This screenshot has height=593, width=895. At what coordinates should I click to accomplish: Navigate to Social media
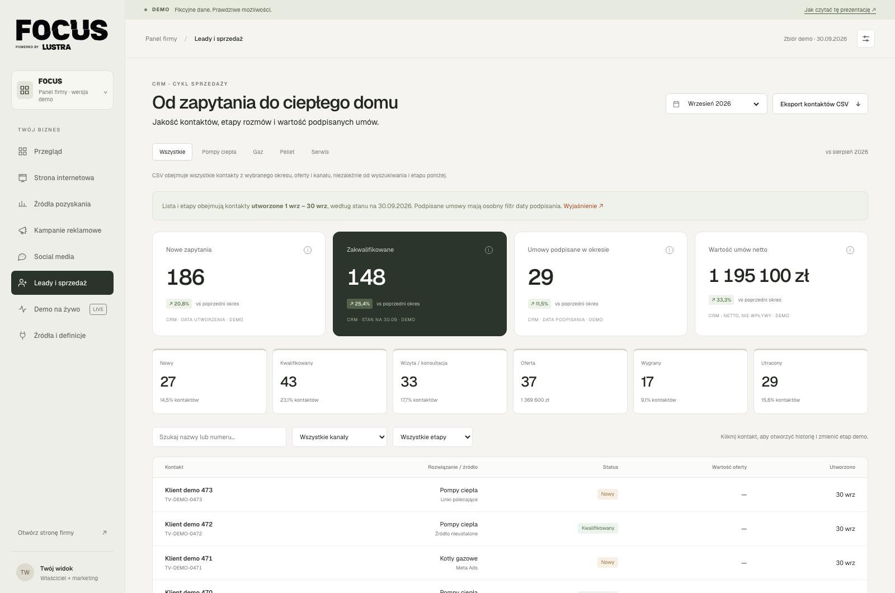tap(62, 257)
